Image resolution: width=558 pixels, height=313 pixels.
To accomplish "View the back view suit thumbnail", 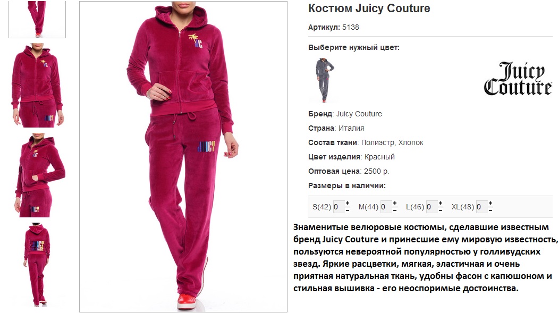I will (37, 265).
